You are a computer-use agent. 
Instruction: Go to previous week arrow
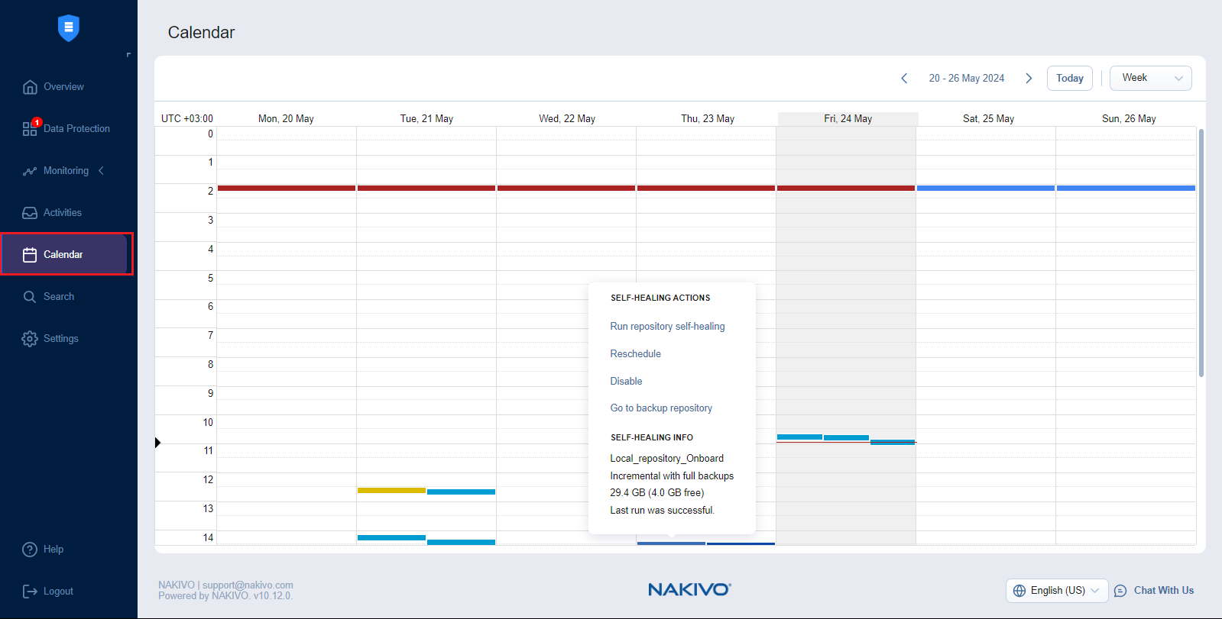[904, 79]
